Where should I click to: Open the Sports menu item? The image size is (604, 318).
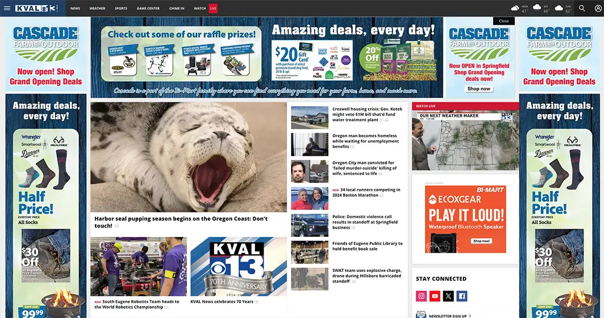(121, 8)
